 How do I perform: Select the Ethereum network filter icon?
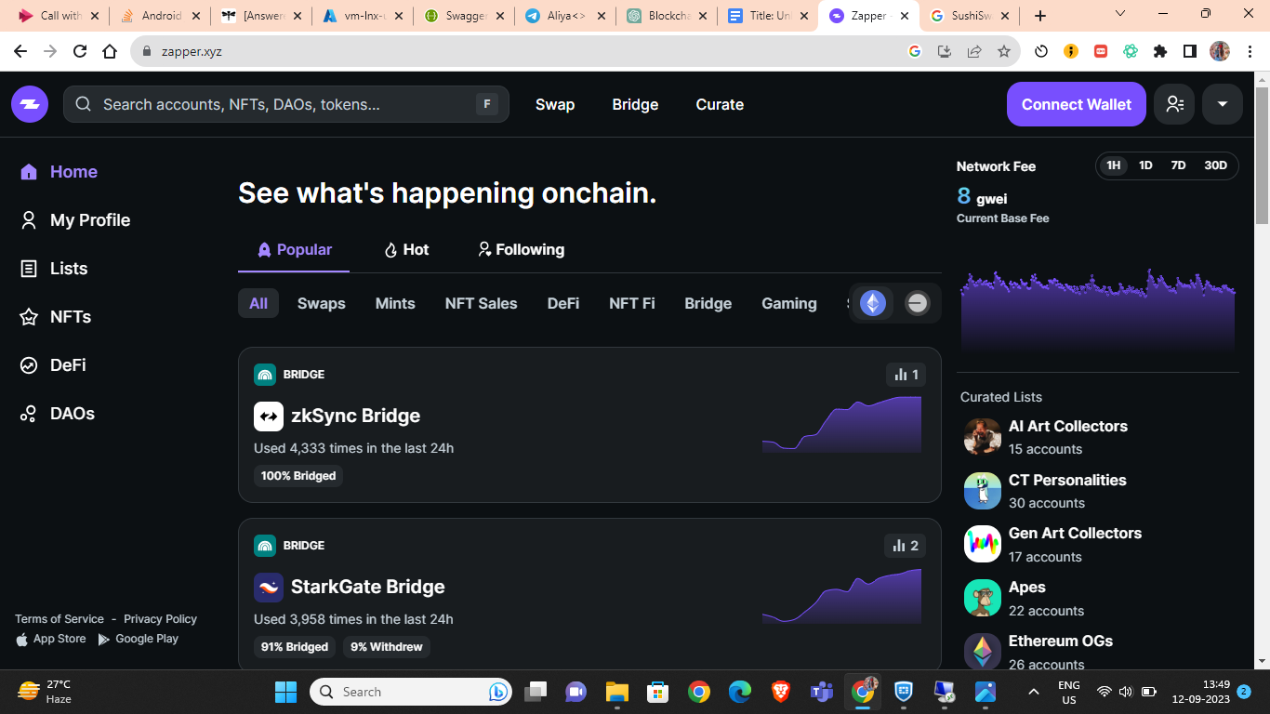[873, 303]
